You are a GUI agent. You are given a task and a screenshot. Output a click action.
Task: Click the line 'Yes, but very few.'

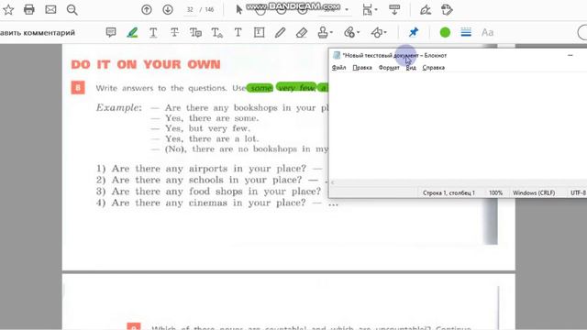pos(207,128)
